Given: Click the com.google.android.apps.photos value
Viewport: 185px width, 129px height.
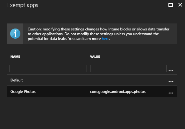Looking at the screenshot, I should pos(118,92).
